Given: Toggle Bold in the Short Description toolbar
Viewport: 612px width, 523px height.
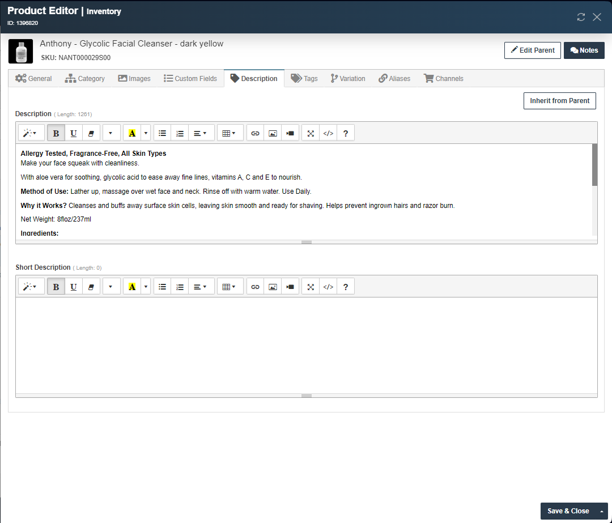Looking at the screenshot, I should point(56,287).
